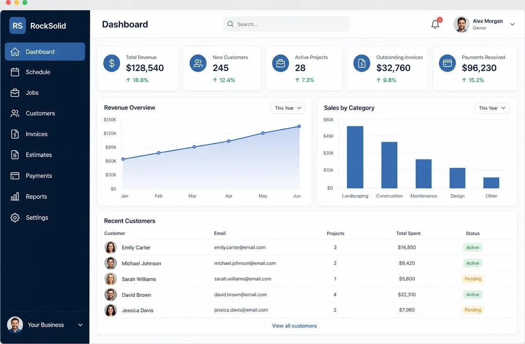Click David Brown's avatar
The image size is (525, 344).
point(111,294)
